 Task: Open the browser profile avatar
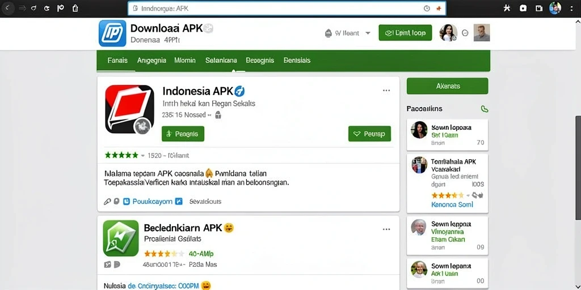coord(555,8)
